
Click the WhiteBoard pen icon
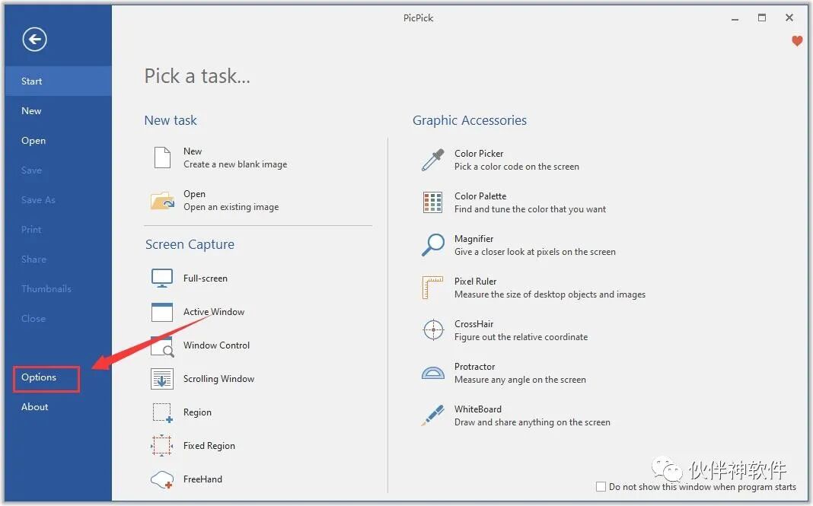pyautogui.click(x=432, y=415)
